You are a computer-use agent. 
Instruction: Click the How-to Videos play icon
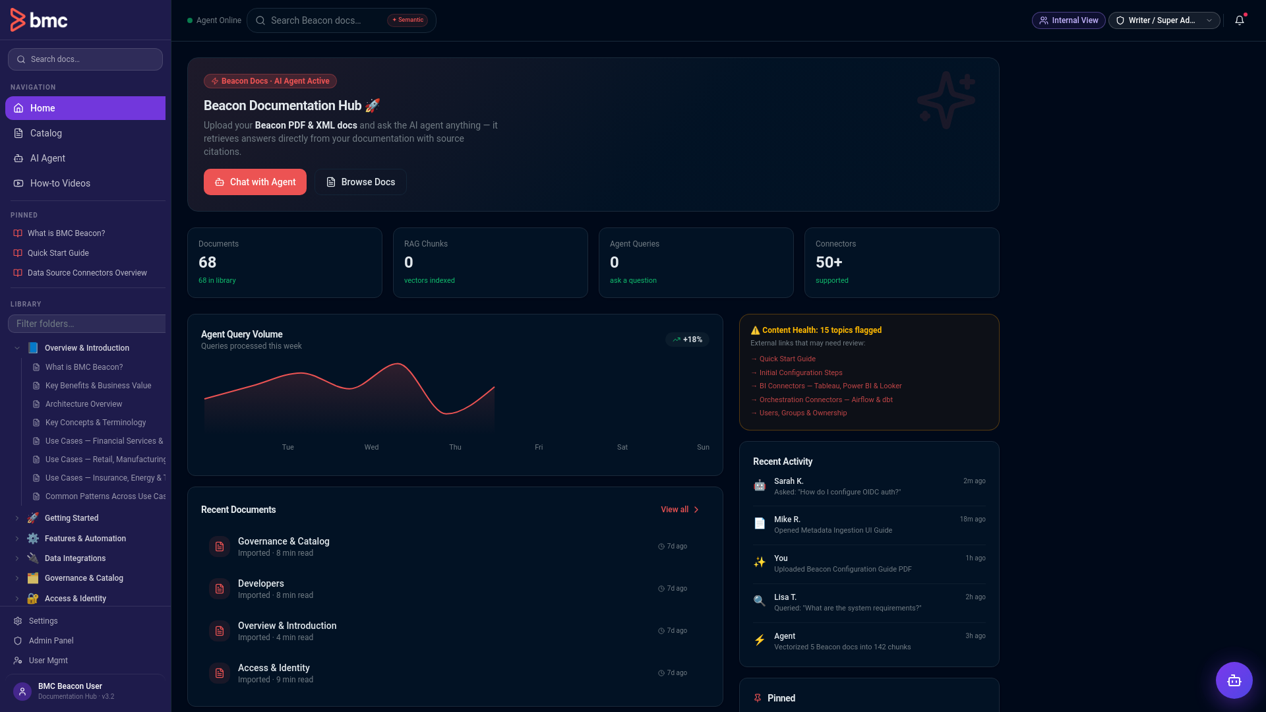tap(18, 183)
